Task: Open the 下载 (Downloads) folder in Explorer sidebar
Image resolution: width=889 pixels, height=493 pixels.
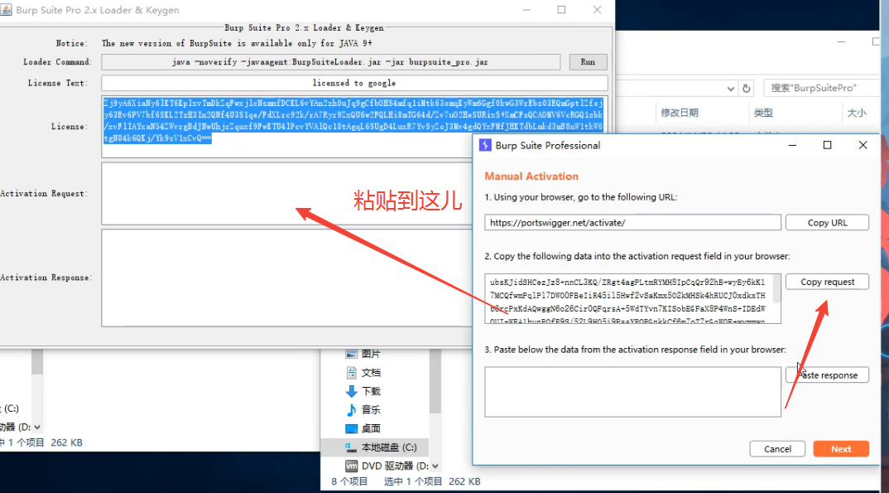Action: coord(371,391)
